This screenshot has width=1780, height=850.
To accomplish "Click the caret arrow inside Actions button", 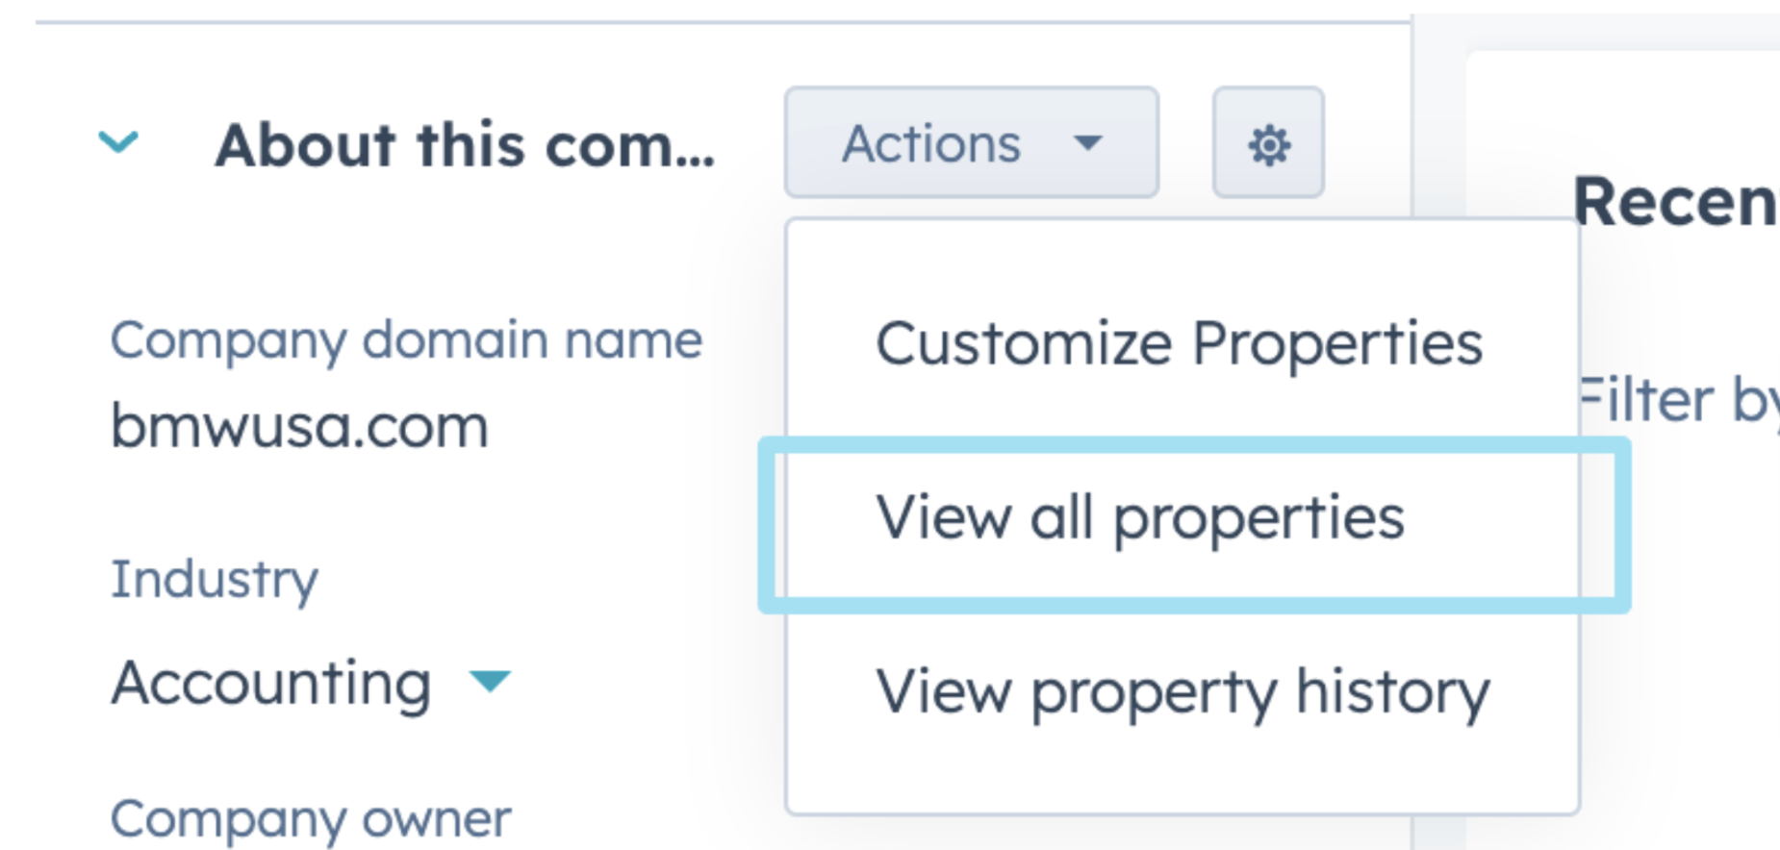I will (1087, 144).
